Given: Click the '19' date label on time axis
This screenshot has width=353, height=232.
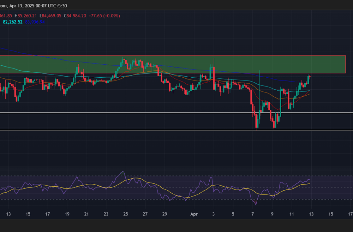Looking at the screenshot, I should pyautogui.click(x=67, y=214).
